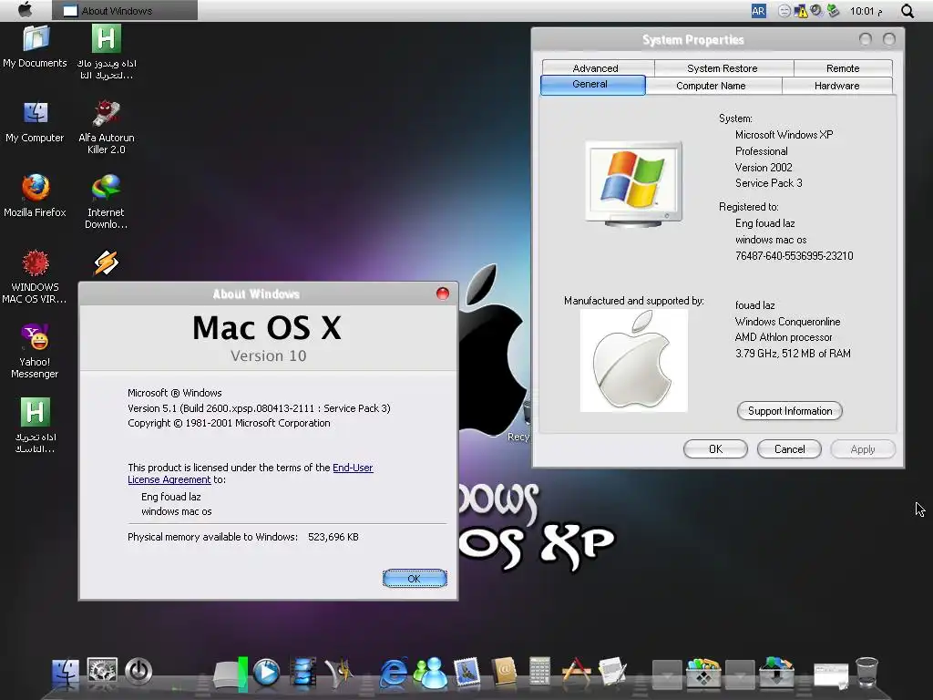Switch to the Advanced tab
Image resolution: width=933 pixels, height=700 pixels.
pos(596,67)
